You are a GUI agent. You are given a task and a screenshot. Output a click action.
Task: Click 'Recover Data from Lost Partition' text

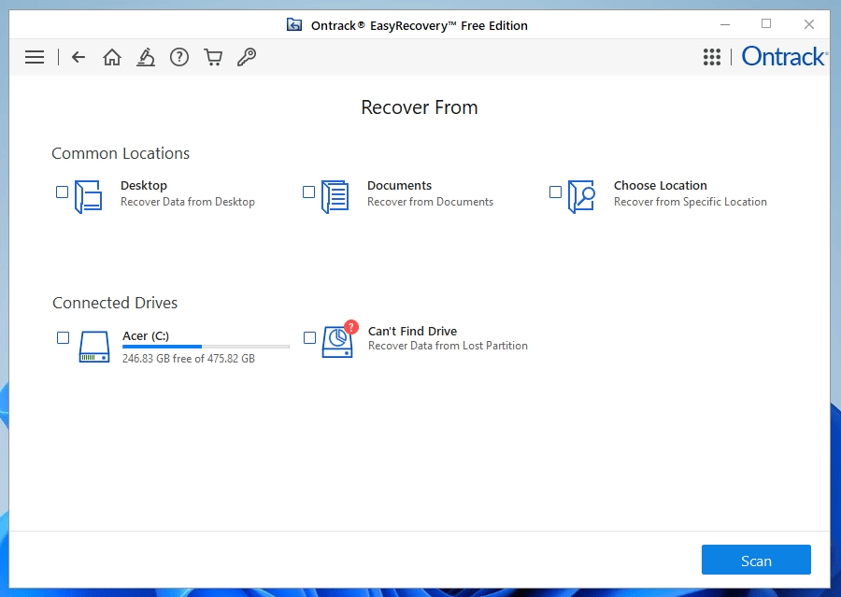[448, 346]
